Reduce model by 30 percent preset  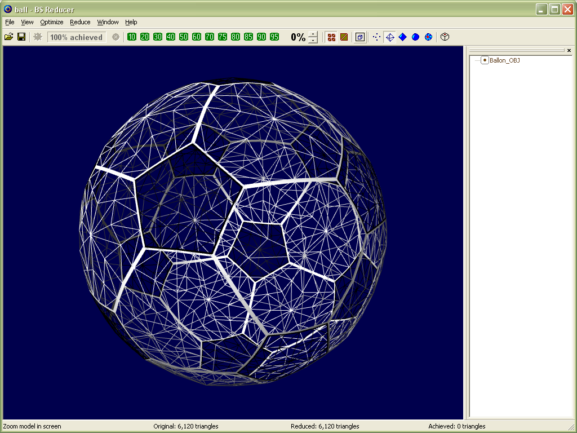click(x=158, y=37)
